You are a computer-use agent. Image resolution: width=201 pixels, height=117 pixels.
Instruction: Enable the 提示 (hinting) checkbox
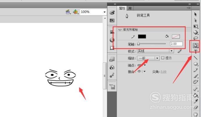coord(163,58)
